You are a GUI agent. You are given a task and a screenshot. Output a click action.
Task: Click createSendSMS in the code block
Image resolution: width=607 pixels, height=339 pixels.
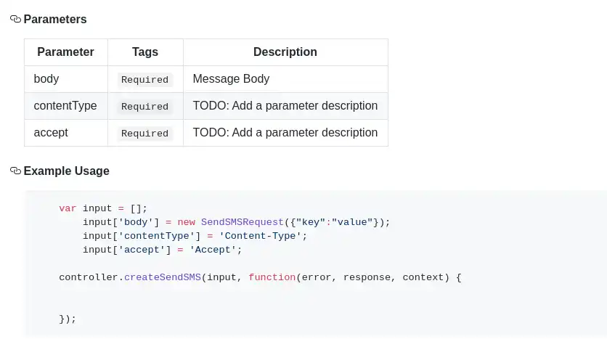point(163,277)
